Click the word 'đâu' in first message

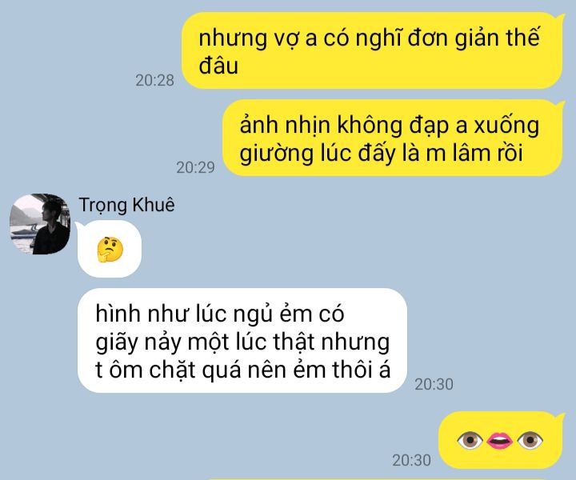[218, 66]
